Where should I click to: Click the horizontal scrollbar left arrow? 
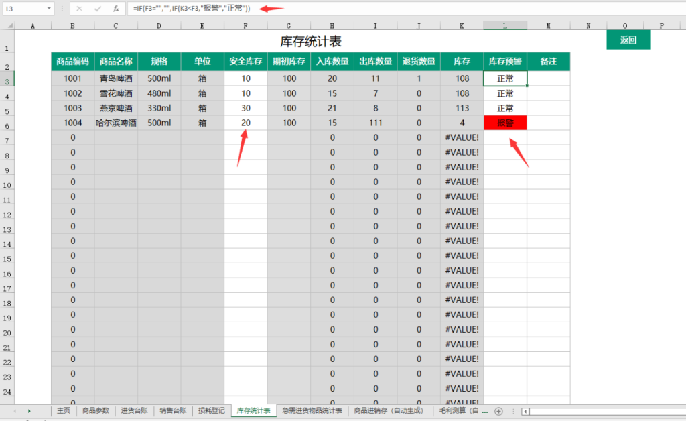click(x=526, y=411)
